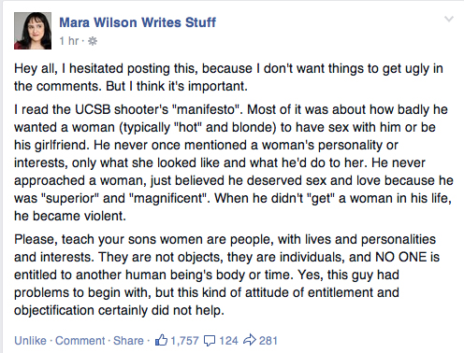Screen dimensions: 464x353
Task: Open the Mara Wilson Writes Stuff page
Action: pos(138,22)
